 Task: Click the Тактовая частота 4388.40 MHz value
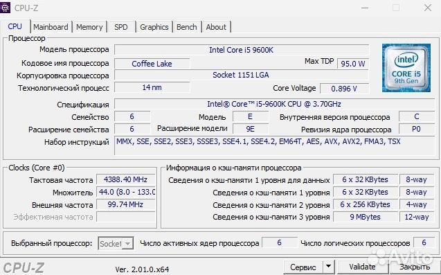click(126, 179)
